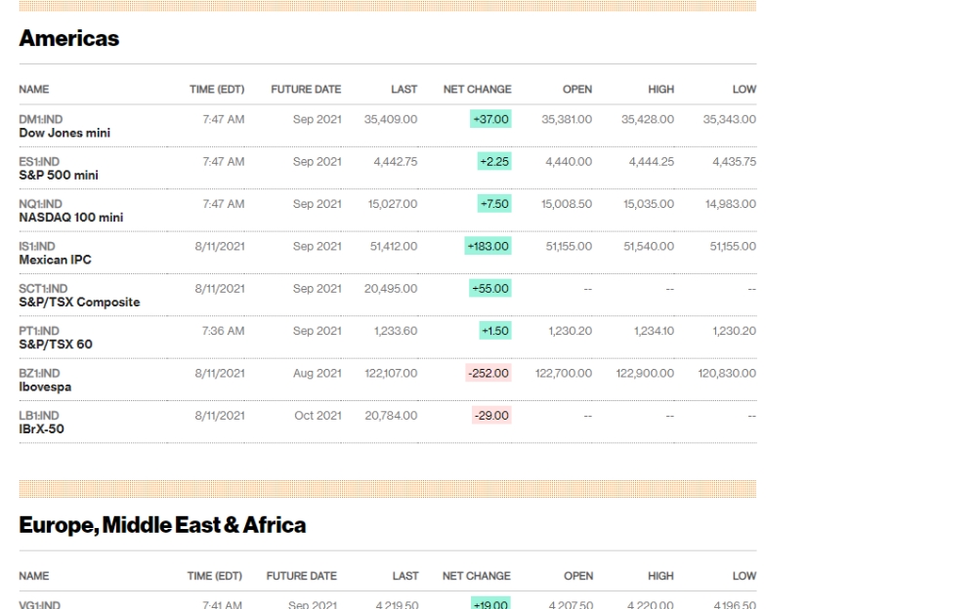Click LAST column header in Americas table
This screenshot has height=609, width=977.
coord(404,89)
